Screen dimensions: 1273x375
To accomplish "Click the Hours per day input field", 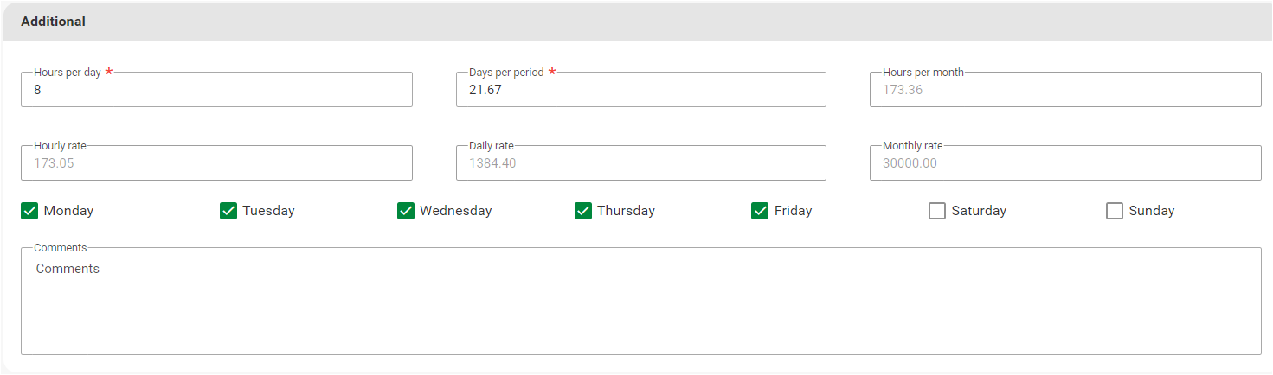I will point(216,90).
